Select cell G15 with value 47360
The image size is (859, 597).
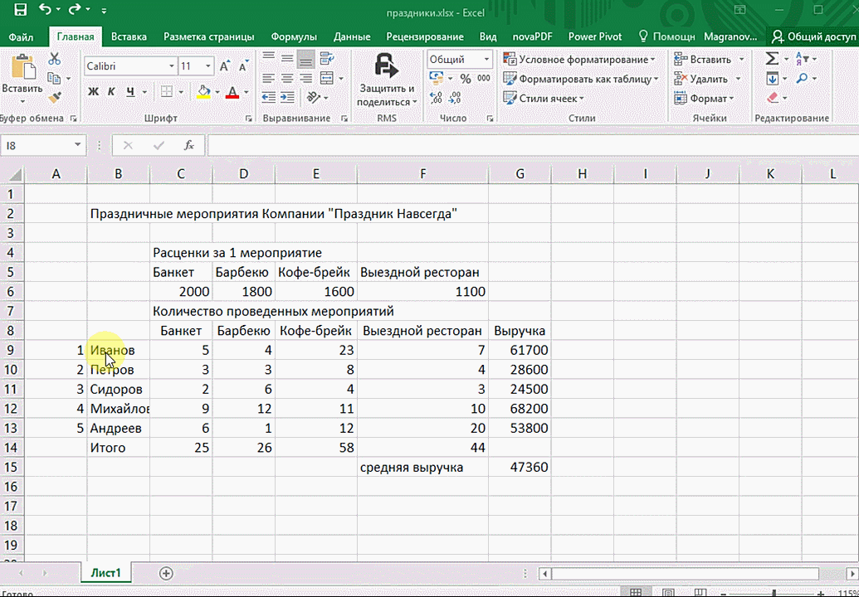coord(520,468)
